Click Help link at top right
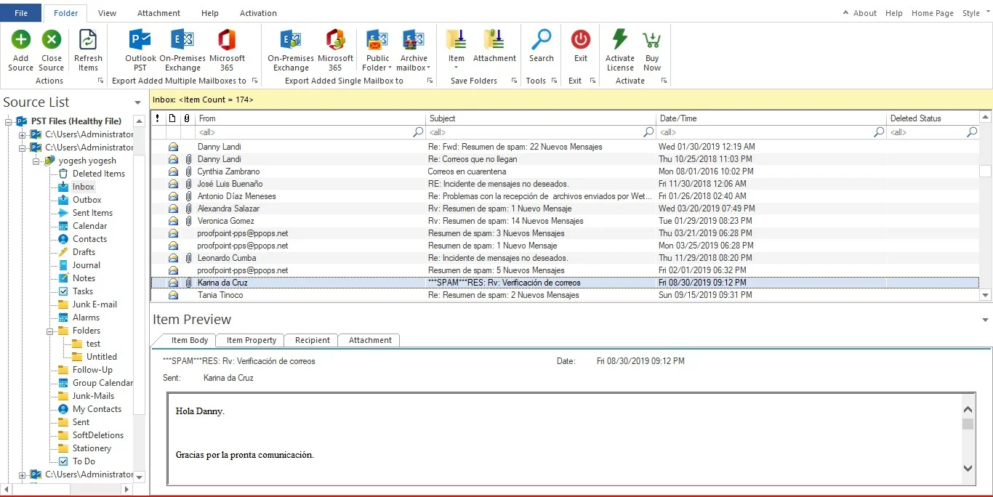The width and height of the screenshot is (993, 497). pyautogui.click(x=894, y=13)
